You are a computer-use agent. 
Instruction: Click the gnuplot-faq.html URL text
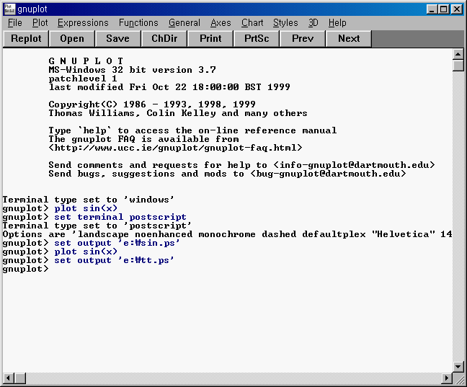click(x=175, y=148)
